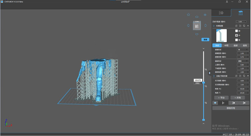Toggle support visibility eye button
This screenshot has width=251, height=136.
pos(215,103)
